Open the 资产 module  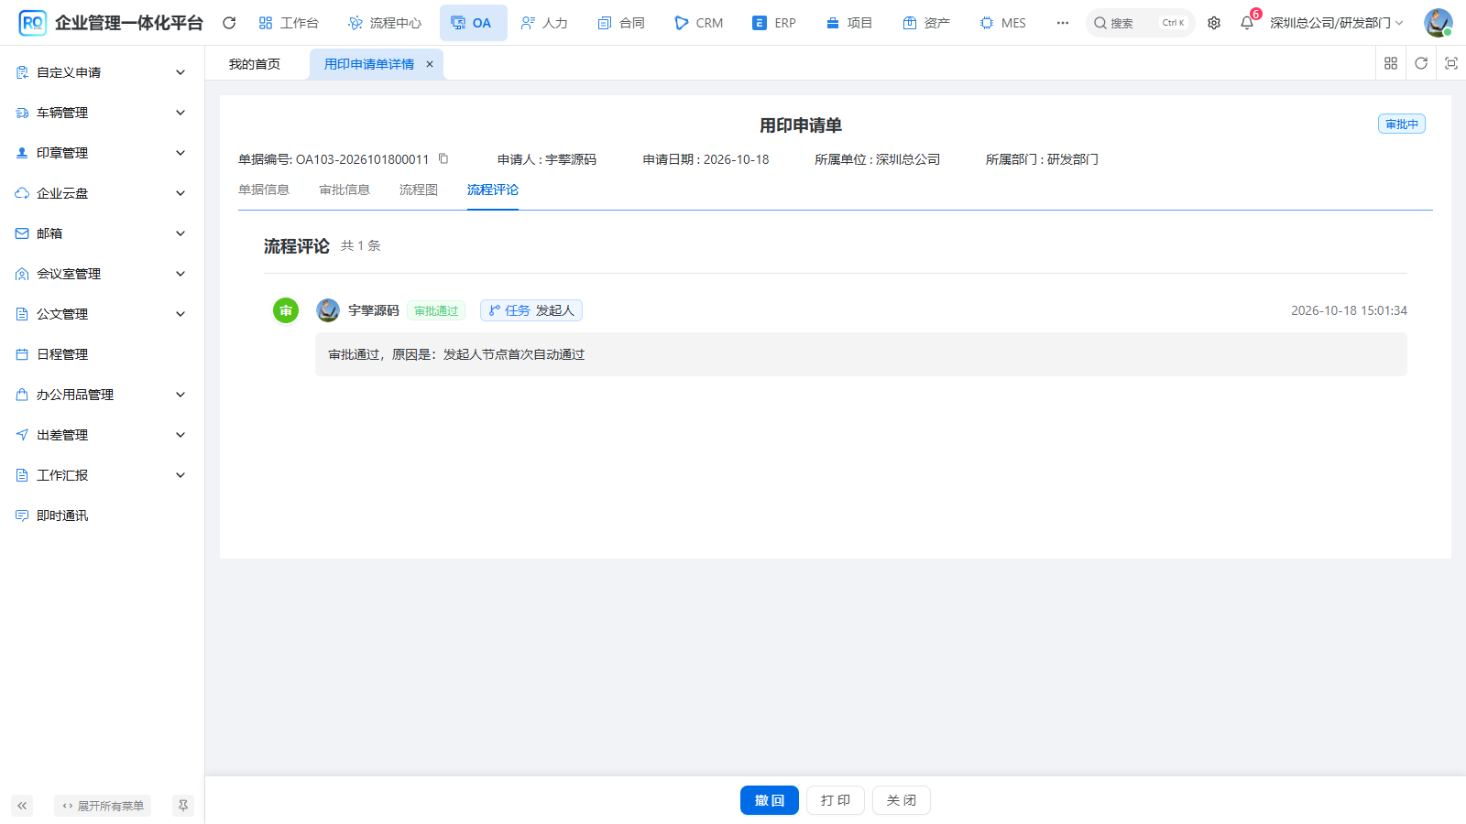click(x=926, y=23)
